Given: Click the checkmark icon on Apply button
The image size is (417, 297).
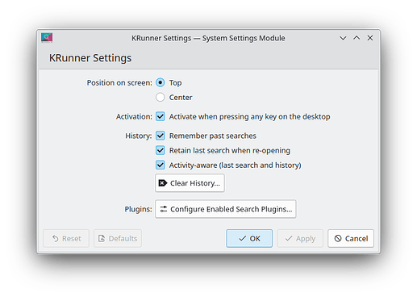Looking at the screenshot, I should click(289, 238).
